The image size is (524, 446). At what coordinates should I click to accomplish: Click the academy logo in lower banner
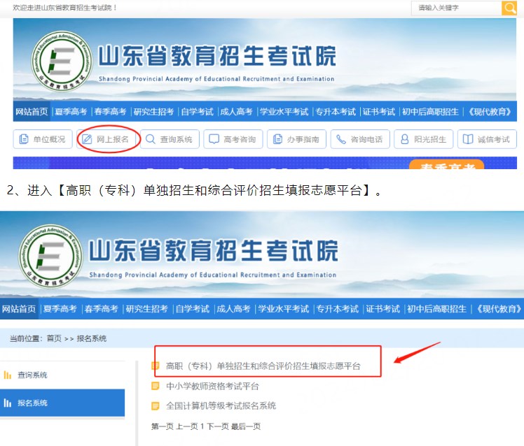point(50,257)
